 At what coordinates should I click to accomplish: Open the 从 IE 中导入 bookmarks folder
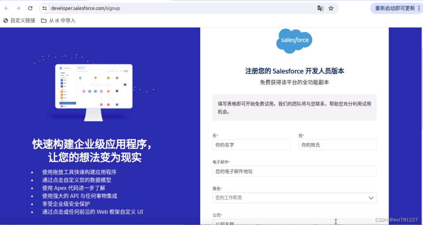58,20
